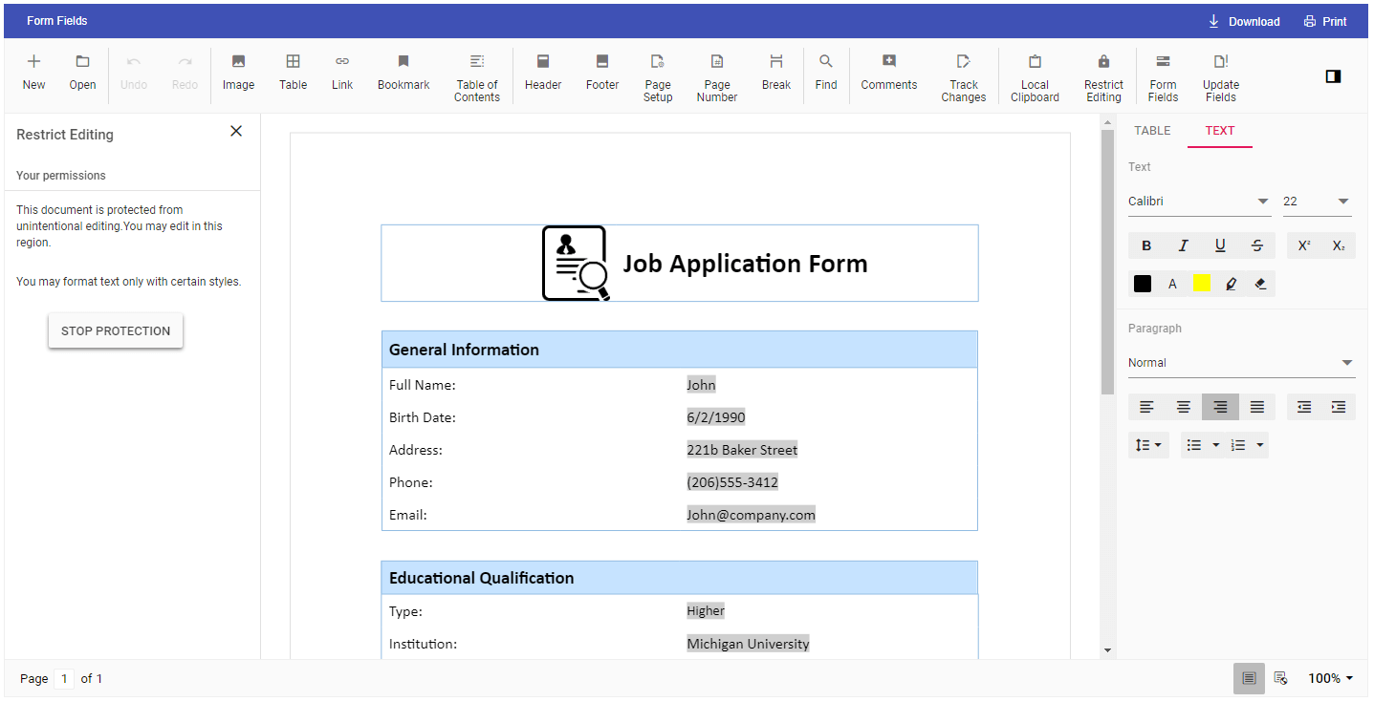Open the font size dropdown

pos(1342,202)
